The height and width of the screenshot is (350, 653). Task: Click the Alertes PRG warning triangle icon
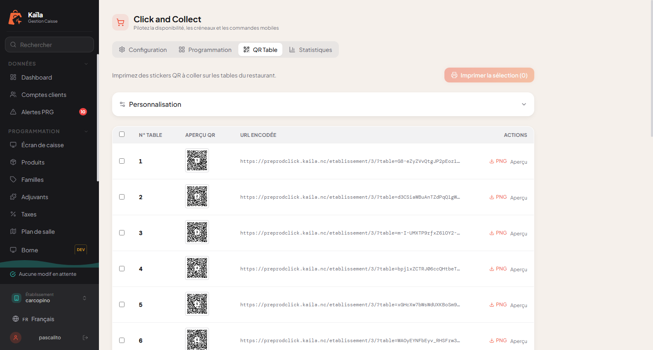(13, 112)
